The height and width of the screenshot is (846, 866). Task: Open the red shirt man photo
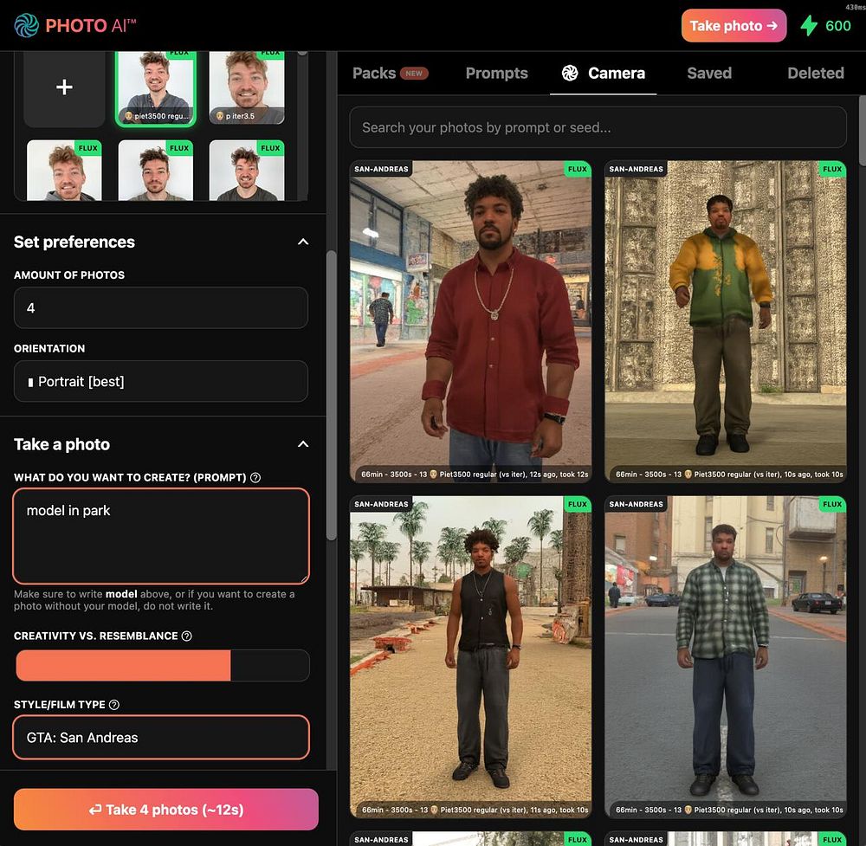click(470, 321)
